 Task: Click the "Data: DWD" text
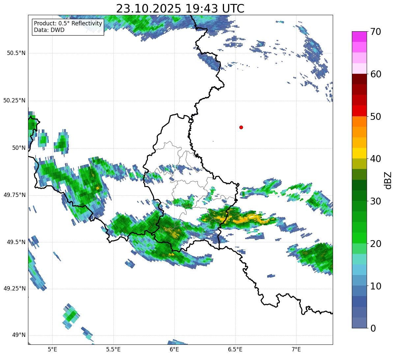coord(49,30)
